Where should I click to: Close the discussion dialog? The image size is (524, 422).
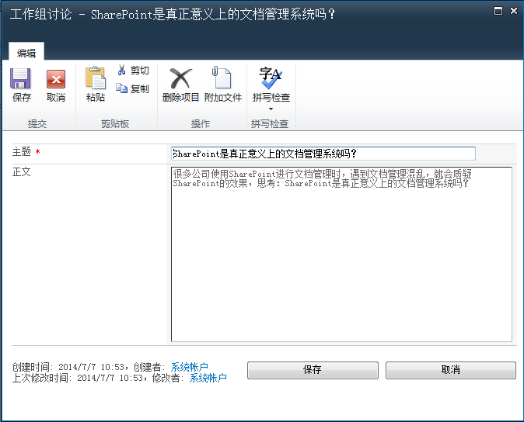pyautogui.click(x=514, y=11)
